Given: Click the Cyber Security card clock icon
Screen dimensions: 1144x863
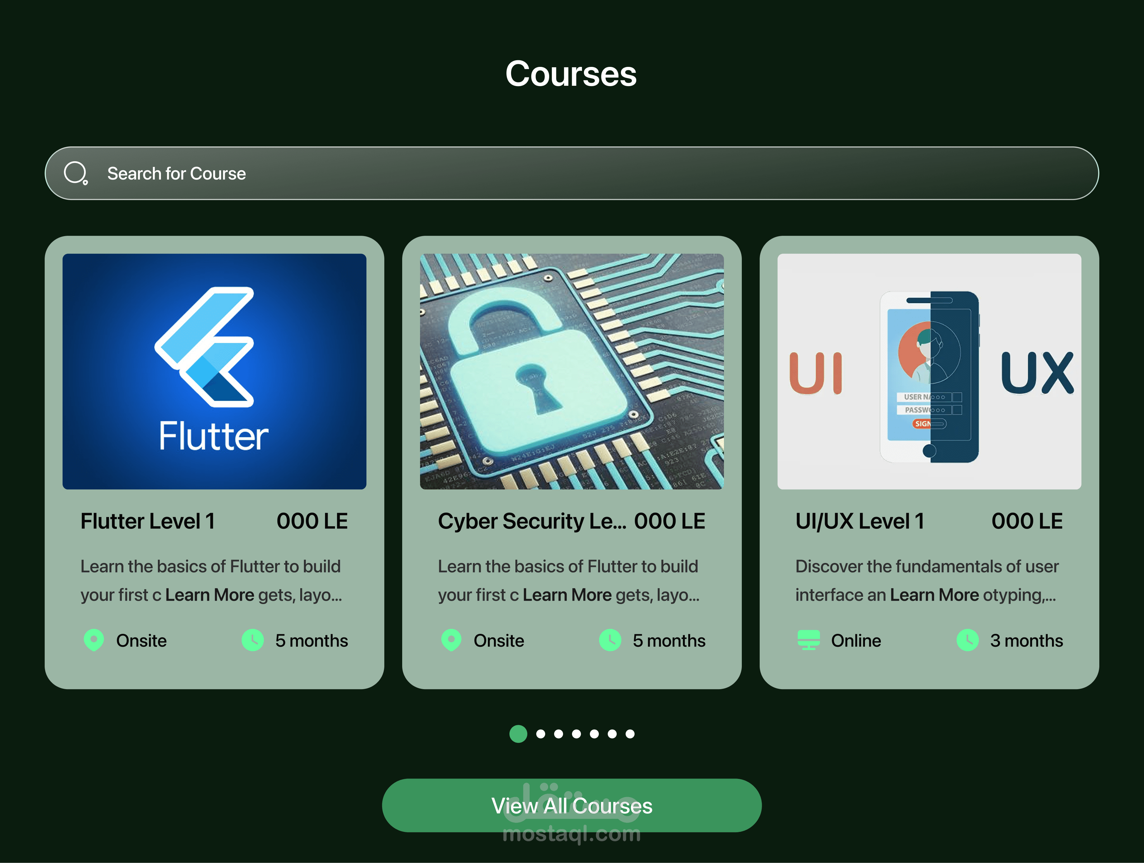Looking at the screenshot, I should (x=610, y=640).
